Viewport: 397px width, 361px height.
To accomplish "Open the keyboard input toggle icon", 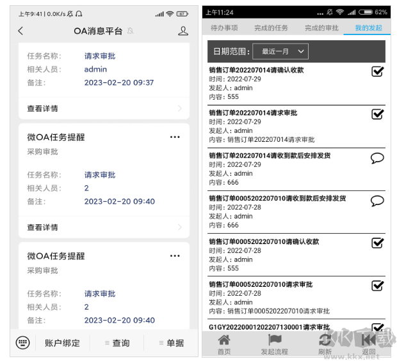I will pyautogui.click(x=23, y=343).
